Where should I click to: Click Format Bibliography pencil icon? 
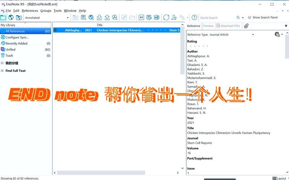(x=149, y=18)
